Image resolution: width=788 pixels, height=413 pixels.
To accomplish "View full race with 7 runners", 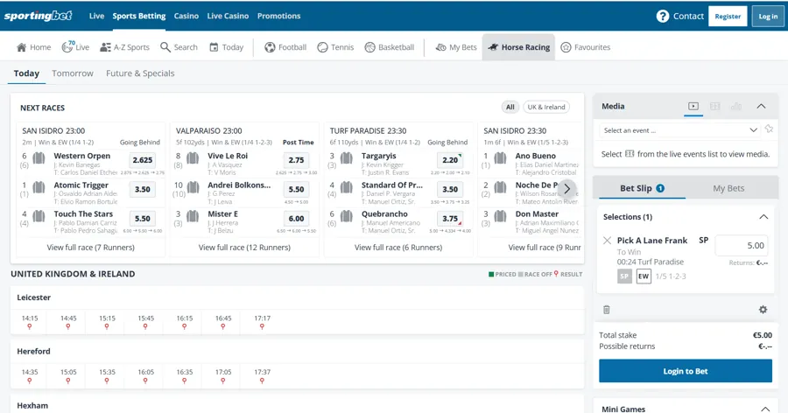I will coord(91,248).
